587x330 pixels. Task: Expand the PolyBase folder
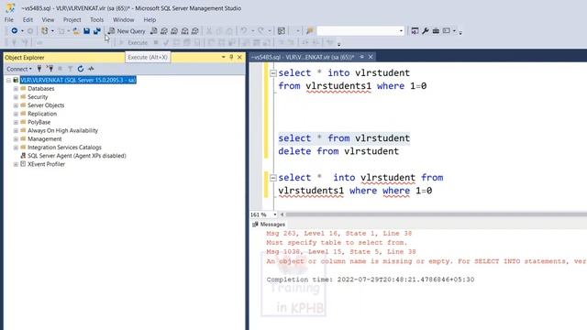pyautogui.click(x=16, y=122)
